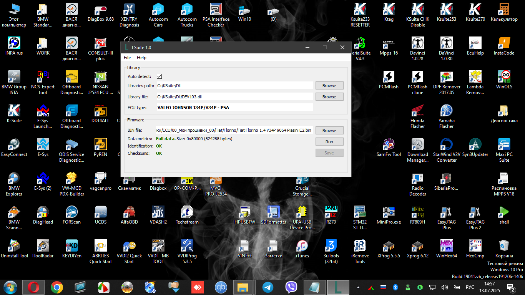525x295 pixels.
Task: Open the AlfaOBD desktop icon
Action: coord(130,216)
